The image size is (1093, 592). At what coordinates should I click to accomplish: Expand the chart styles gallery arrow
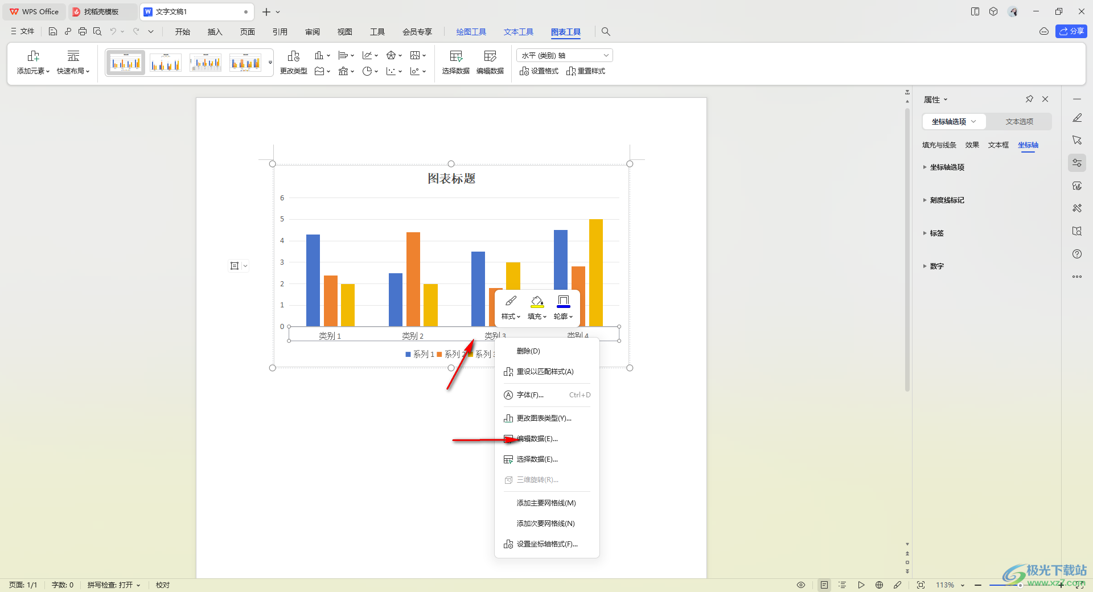point(270,63)
